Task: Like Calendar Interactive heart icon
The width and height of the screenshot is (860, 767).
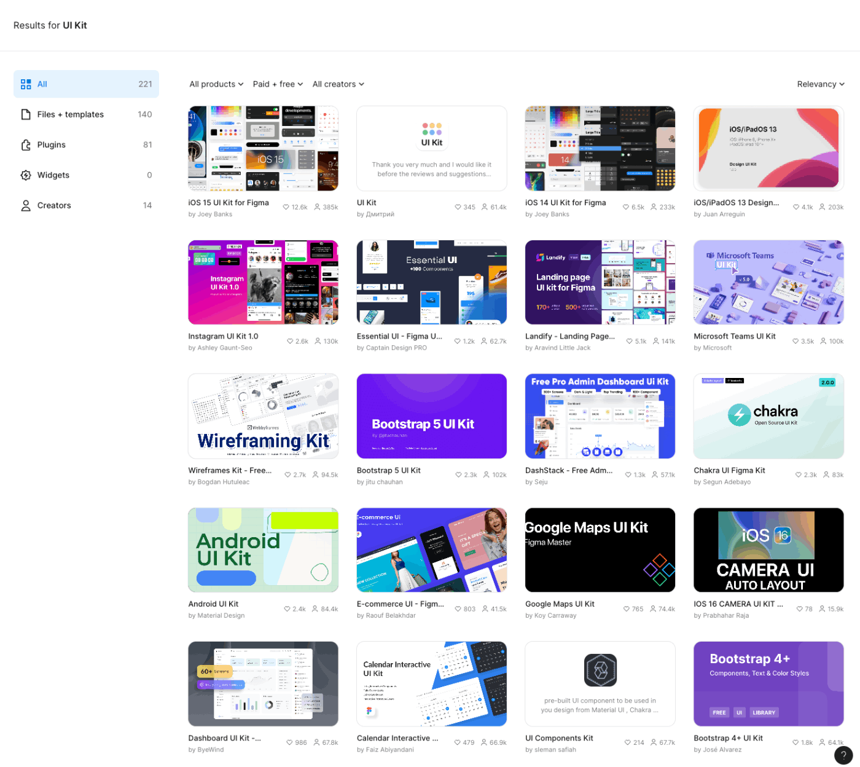Action: 458,742
